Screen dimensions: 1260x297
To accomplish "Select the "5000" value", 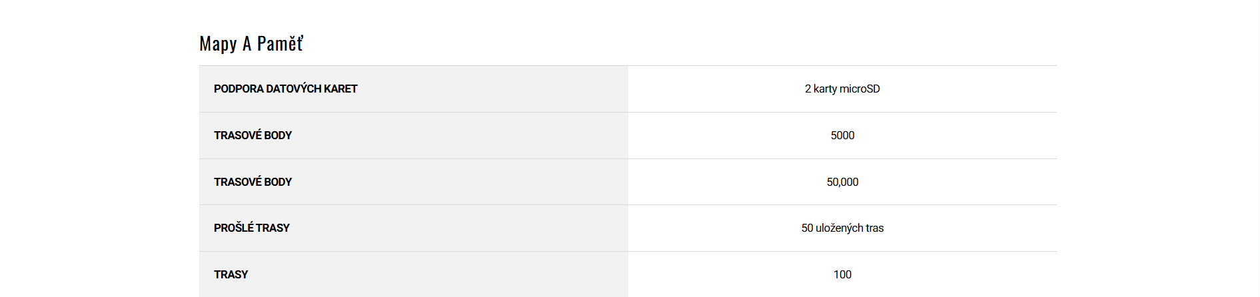I will click(x=842, y=135).
